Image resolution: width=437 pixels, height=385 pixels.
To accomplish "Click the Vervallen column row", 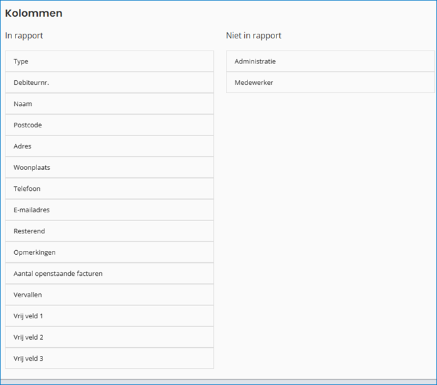I will tap(109, 295).
